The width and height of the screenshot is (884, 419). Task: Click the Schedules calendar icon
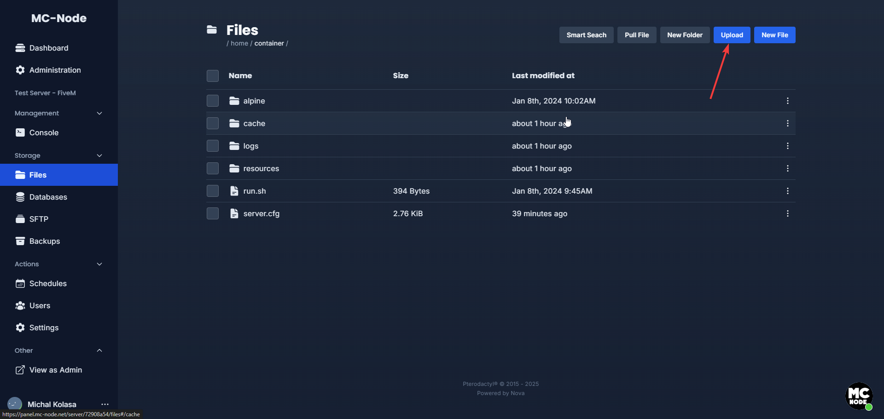[20, 283]
